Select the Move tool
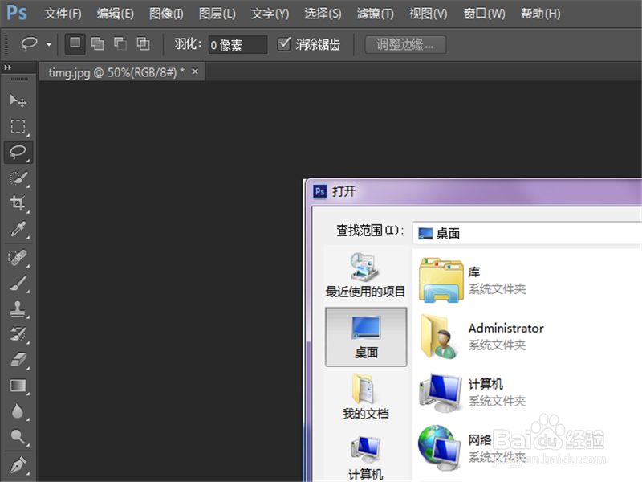The image size is (642, 482). click(x=18, y=100)
